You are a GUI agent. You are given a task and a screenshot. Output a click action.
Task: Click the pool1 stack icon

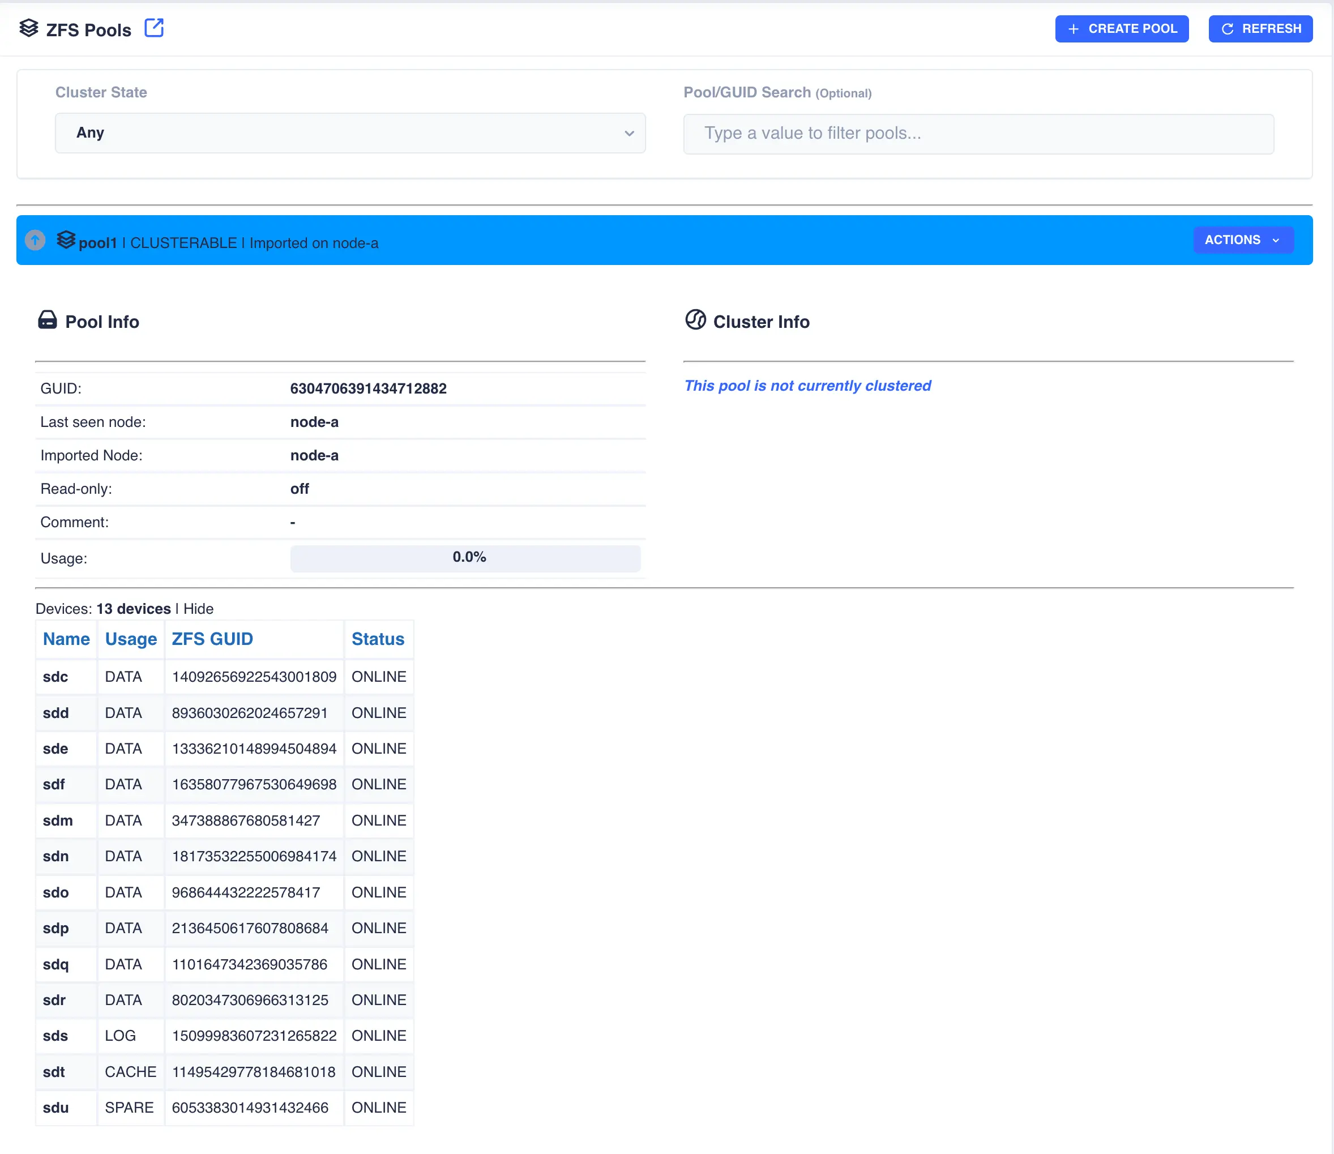point(66,240)
